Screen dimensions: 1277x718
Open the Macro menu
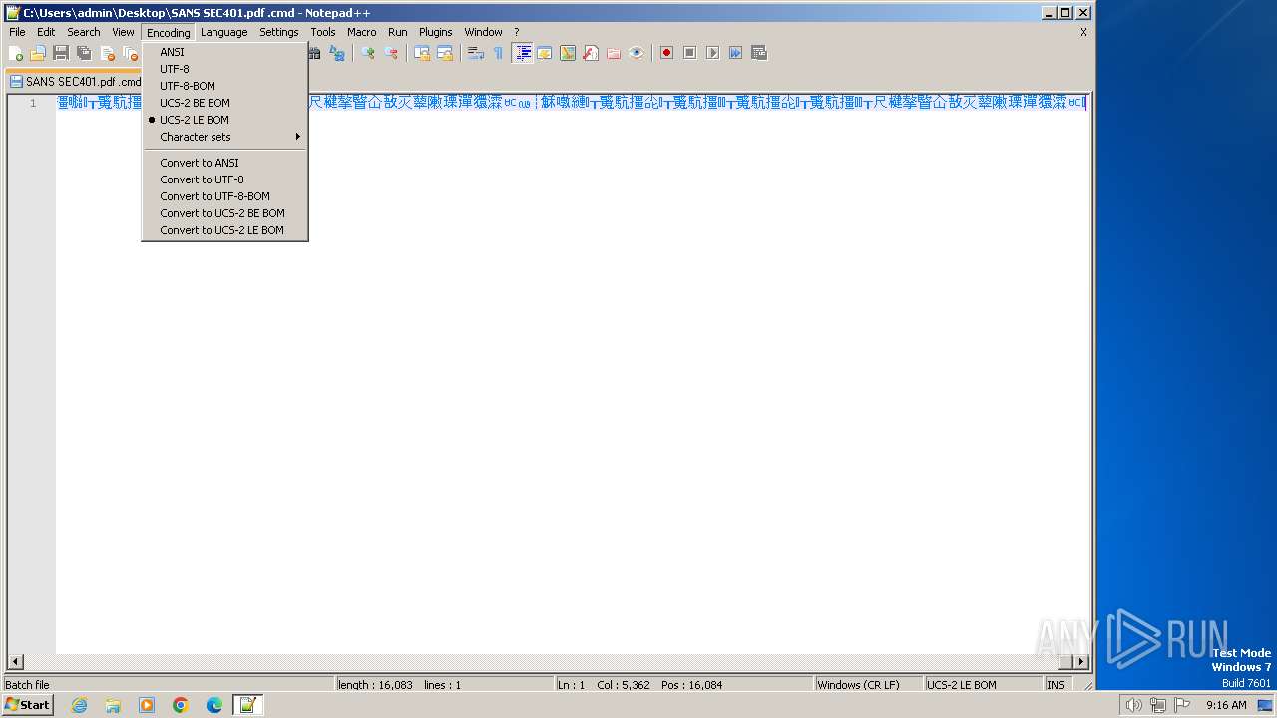point(362,32)
